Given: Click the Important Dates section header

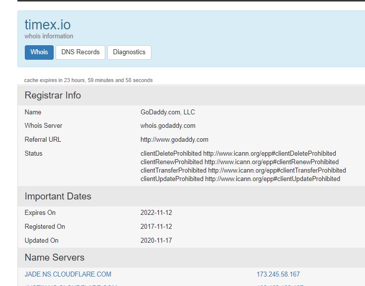Looking at the screenshot, I should [58, 196].
